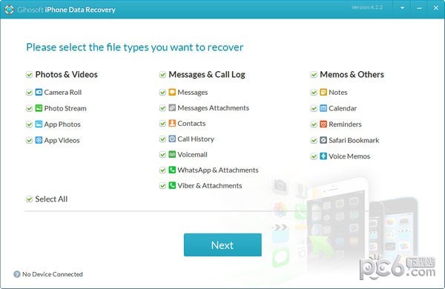Minimize the Gihosoft window

coord(419,8)
